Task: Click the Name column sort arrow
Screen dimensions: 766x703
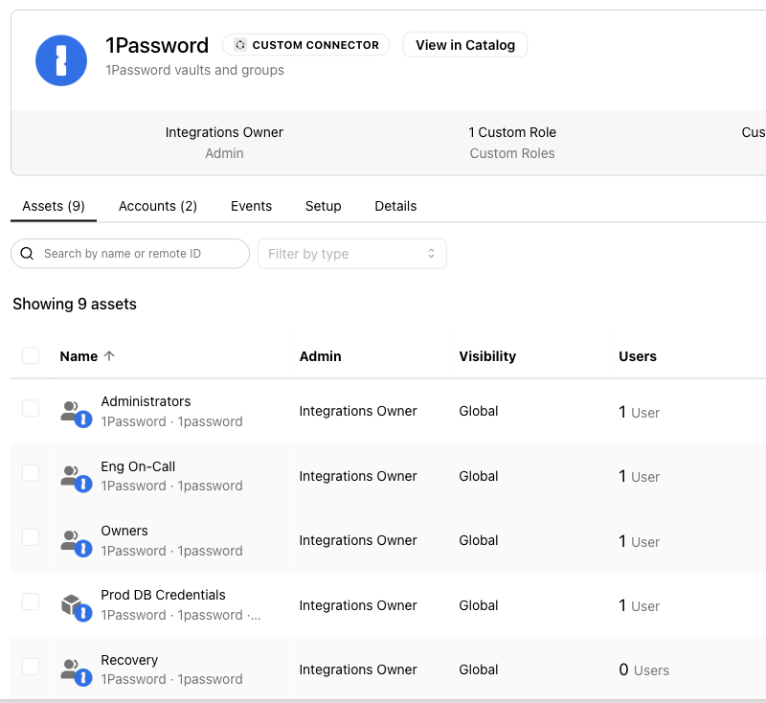Action: coord(109,356)
